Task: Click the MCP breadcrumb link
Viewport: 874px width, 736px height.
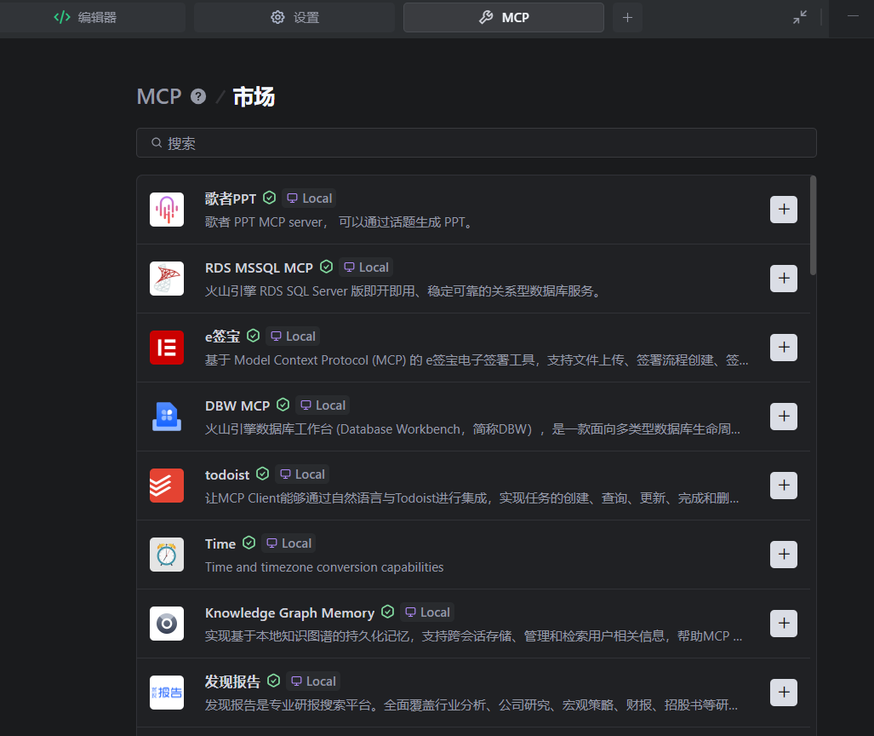Action: pos(159,96)
